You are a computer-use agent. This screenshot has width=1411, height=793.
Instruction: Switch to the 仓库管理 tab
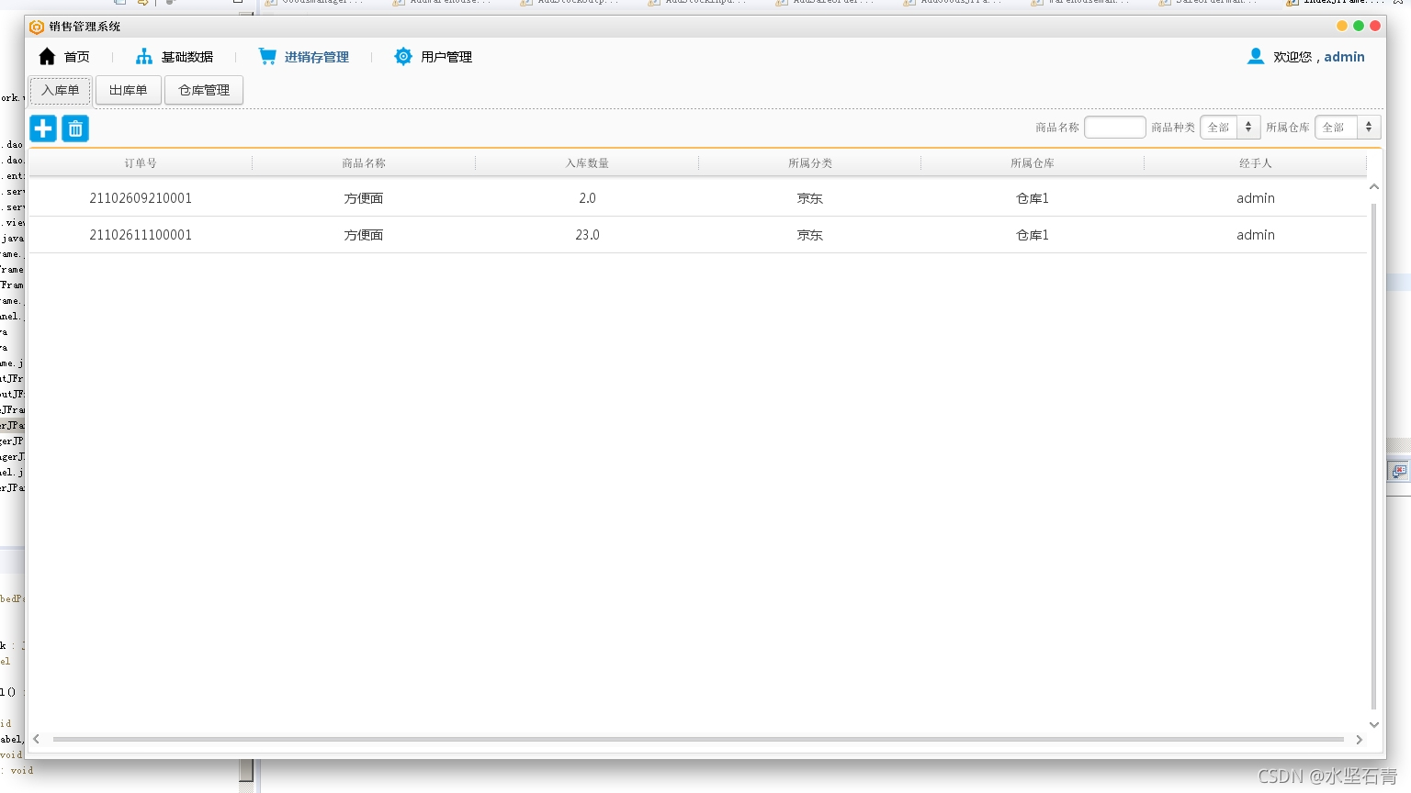coord(204,90)
